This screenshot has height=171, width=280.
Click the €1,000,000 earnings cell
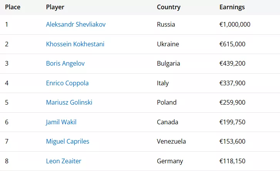click(235, 24)
